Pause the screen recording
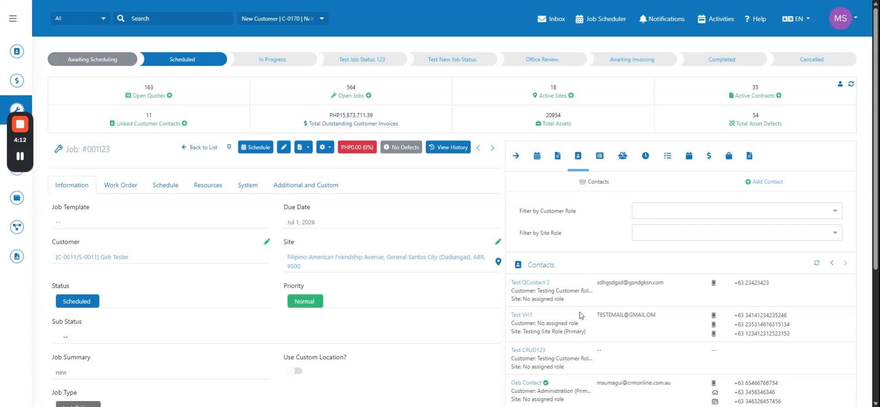 coord(20,156)
